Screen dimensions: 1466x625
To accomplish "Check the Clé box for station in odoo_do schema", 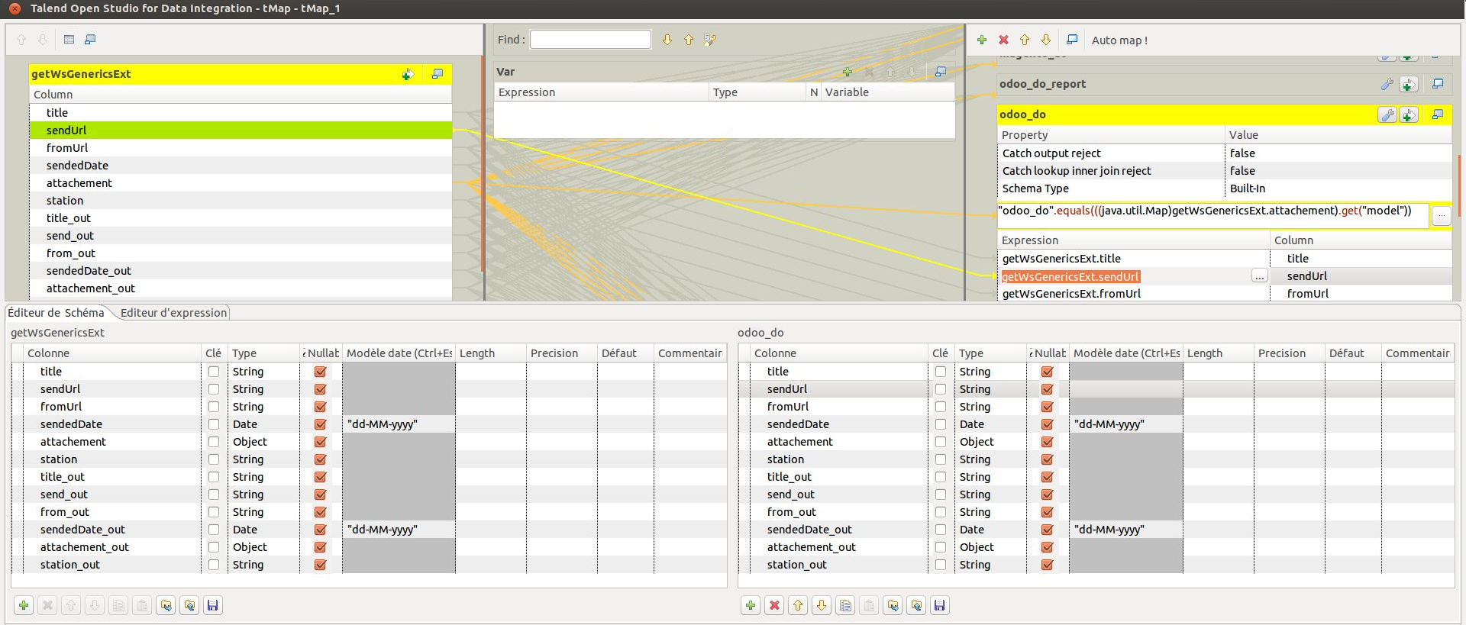I will tap(941, 459).
